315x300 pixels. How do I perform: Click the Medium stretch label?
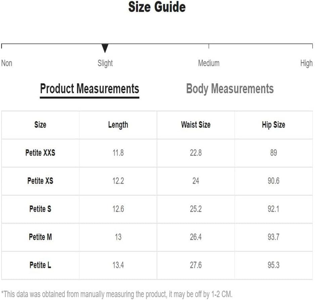pos(209,63)
